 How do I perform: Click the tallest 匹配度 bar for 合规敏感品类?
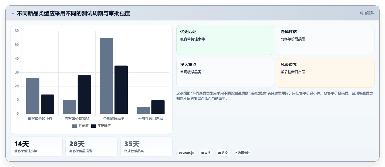pyautogui.click(x=106, y=76)
